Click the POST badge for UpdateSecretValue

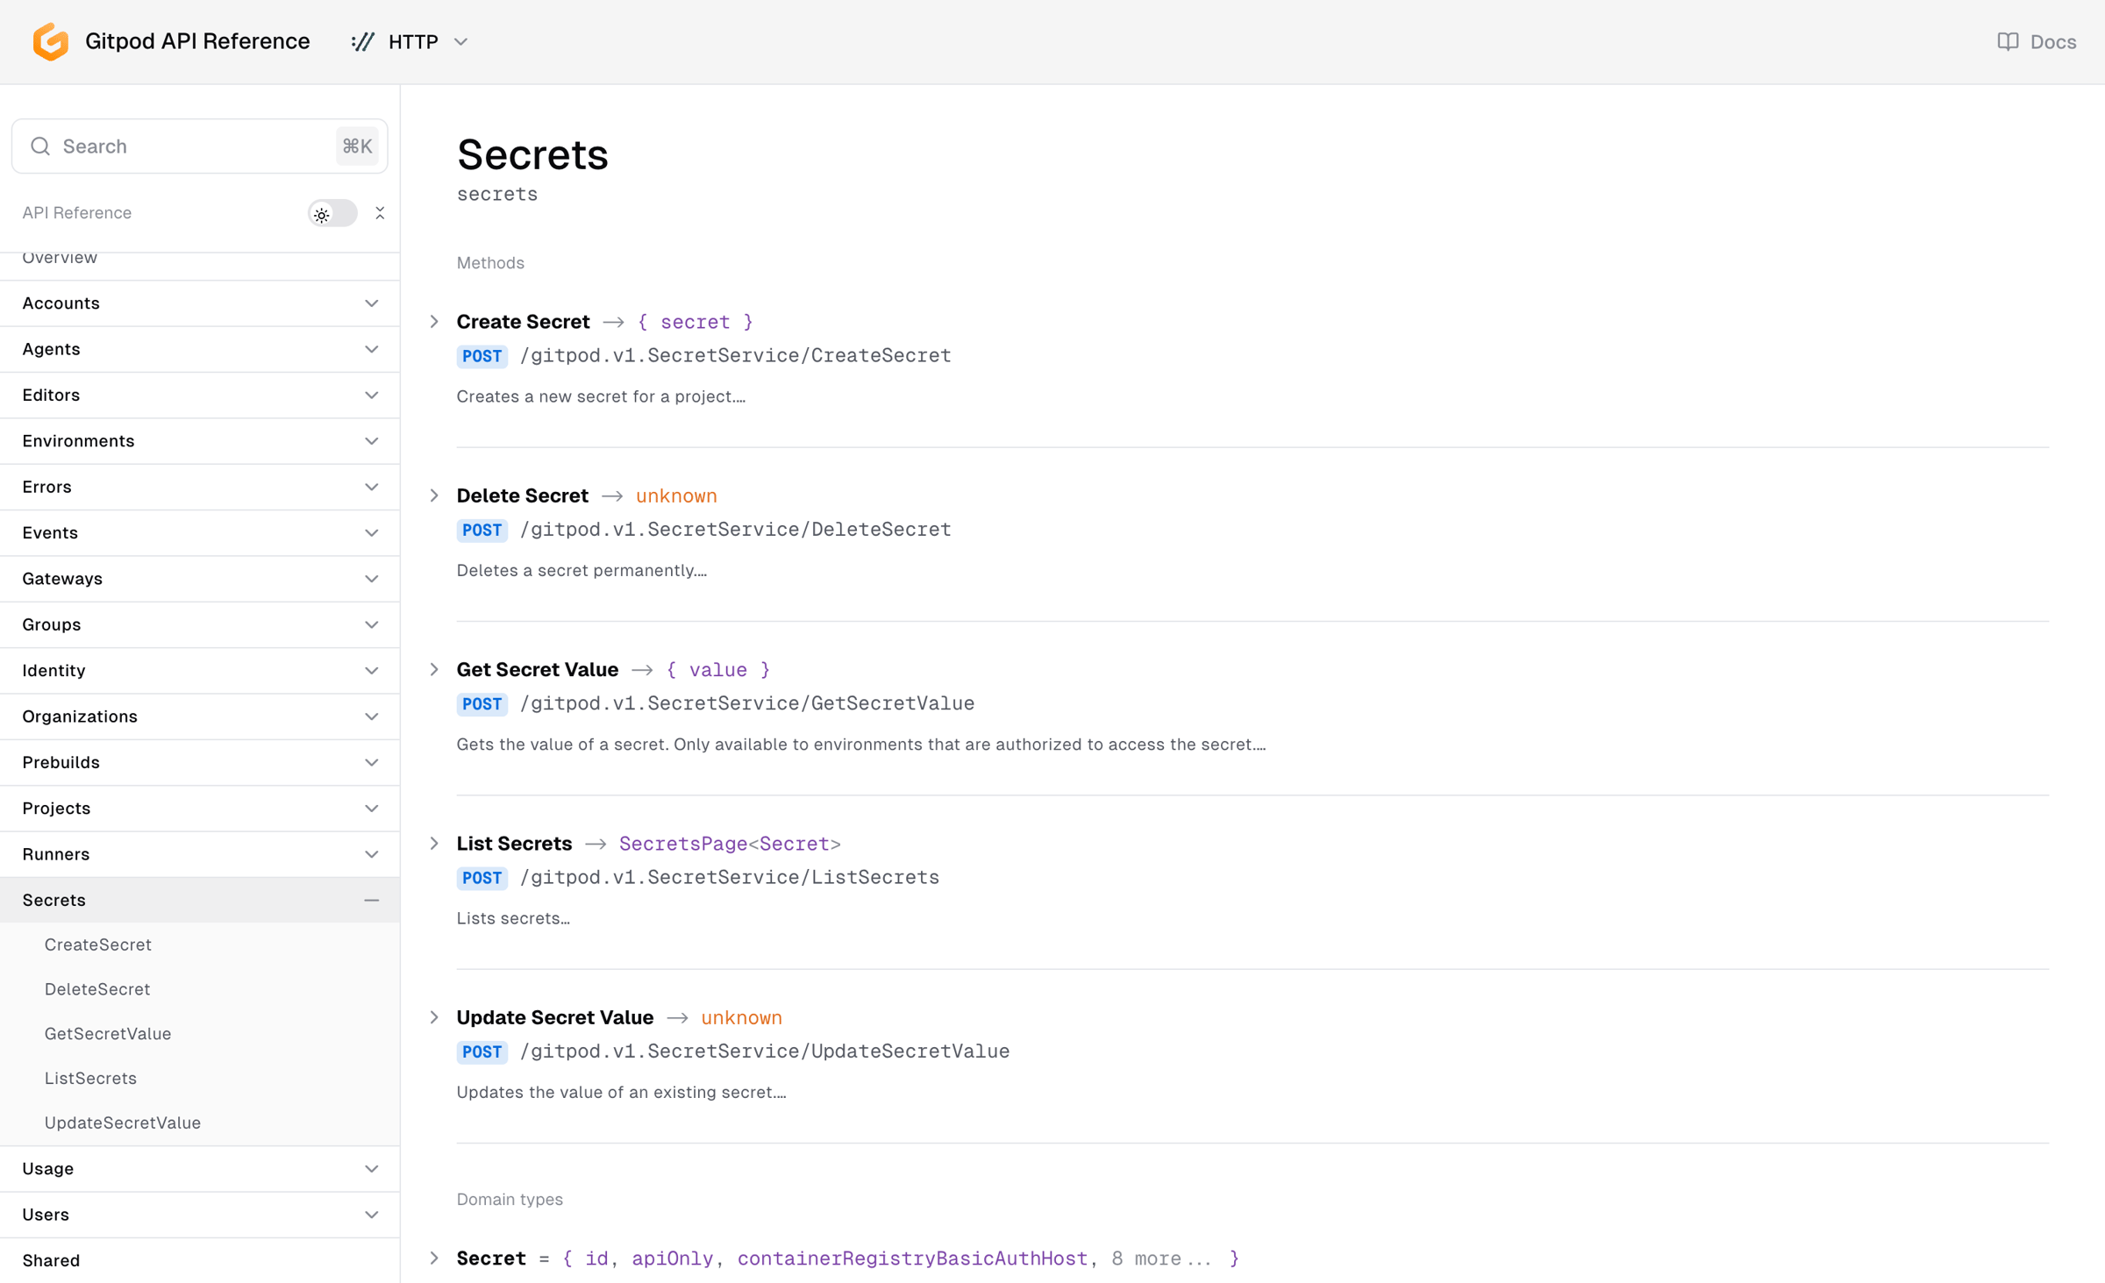[482, 1051]
